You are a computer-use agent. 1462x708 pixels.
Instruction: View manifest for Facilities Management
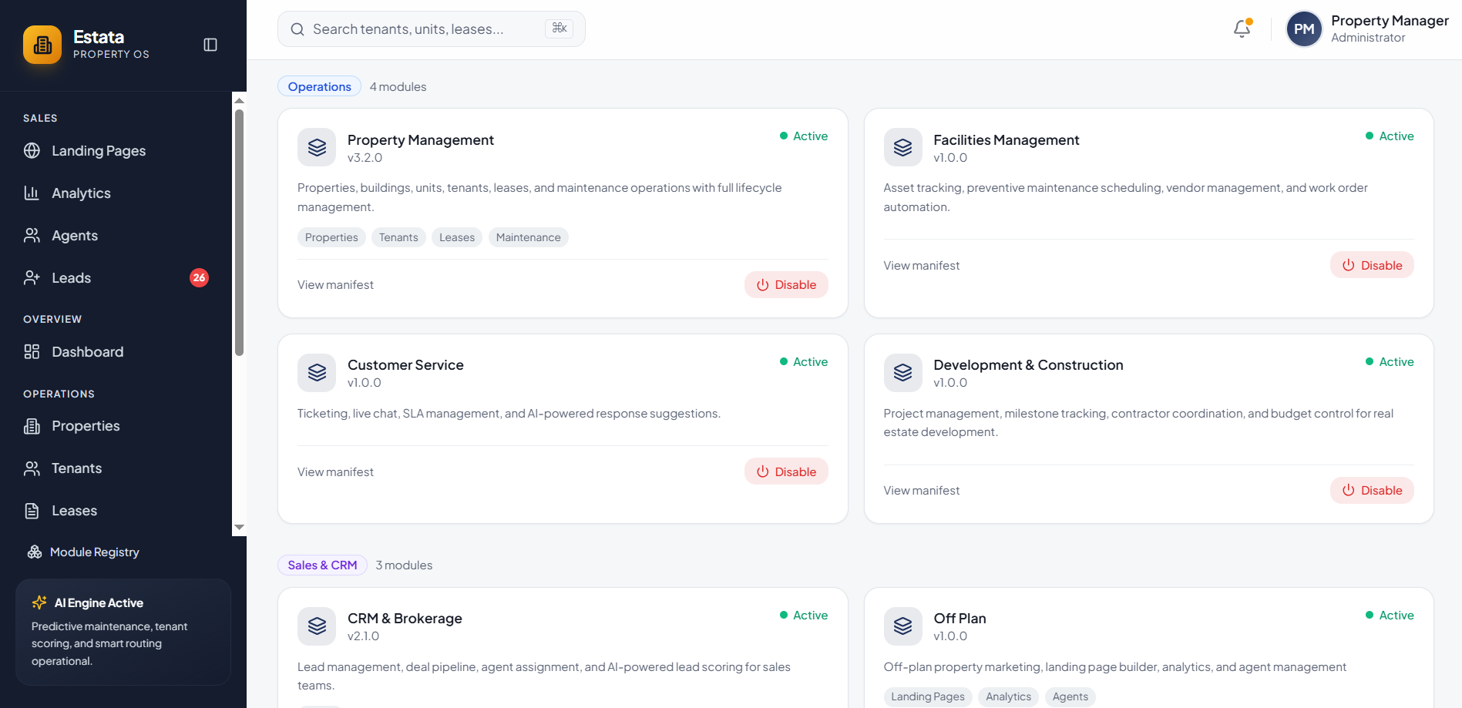(x=921, y=265)
